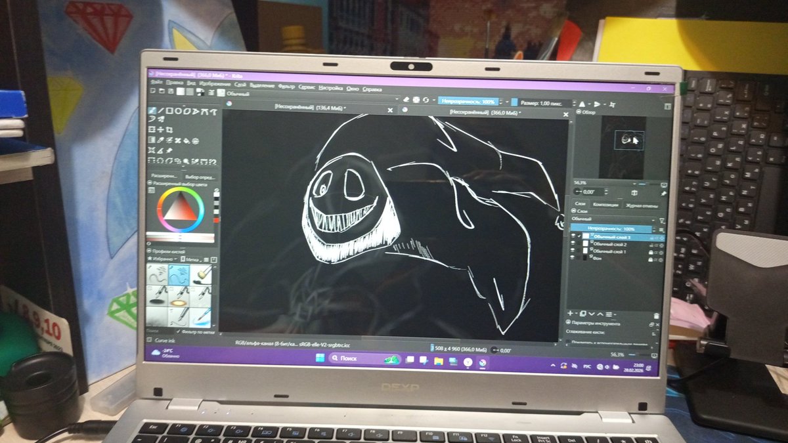Select the Ellipse shape tool in toolbox
Viewport: 788px width, 443px height.
pos(178,110)
